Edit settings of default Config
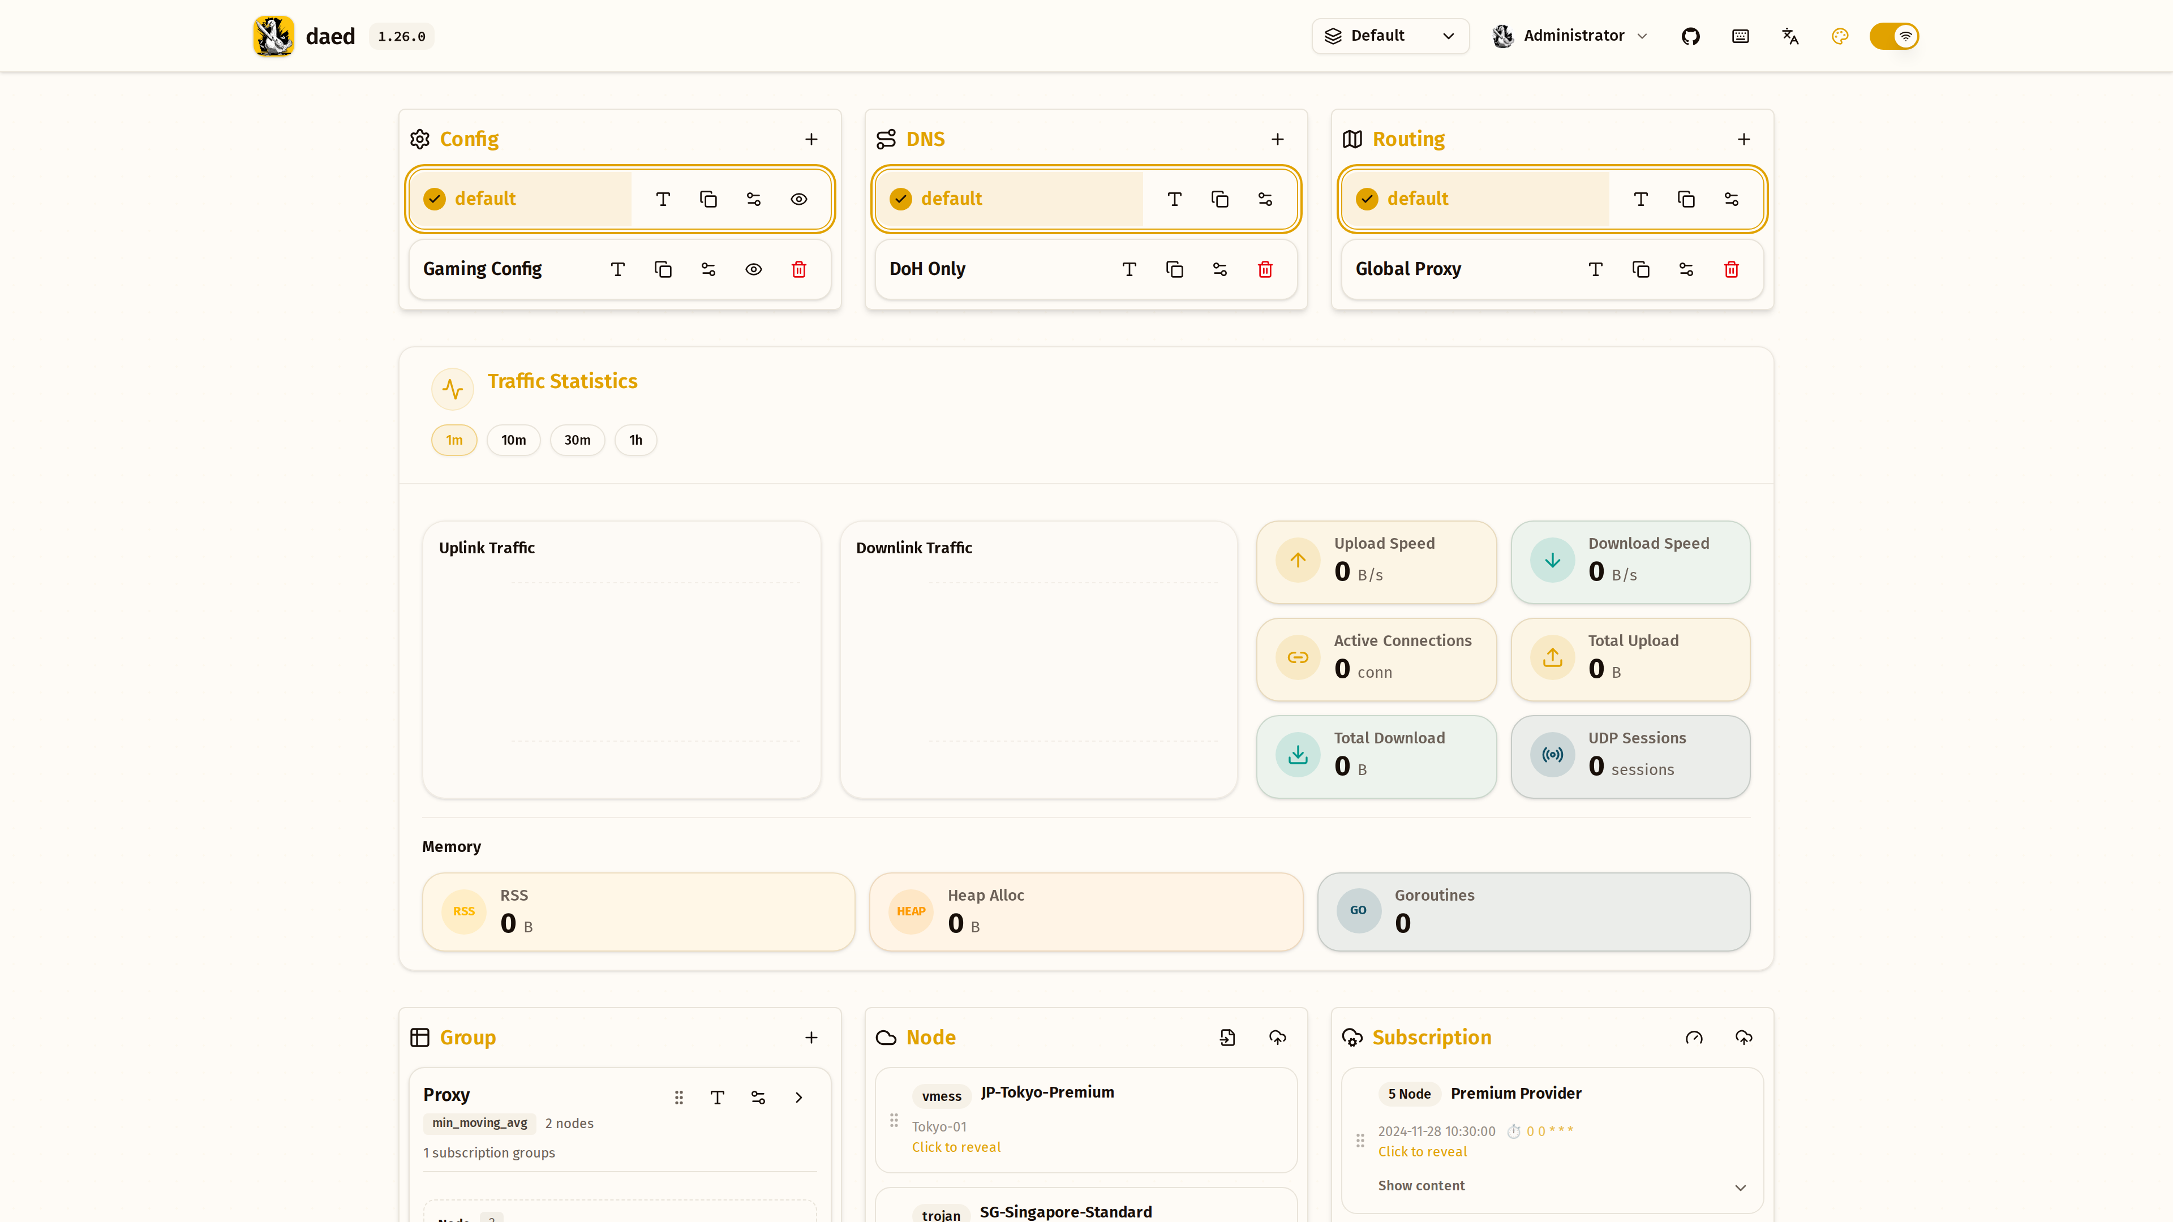2173x1222 pixels. point(753,199)
